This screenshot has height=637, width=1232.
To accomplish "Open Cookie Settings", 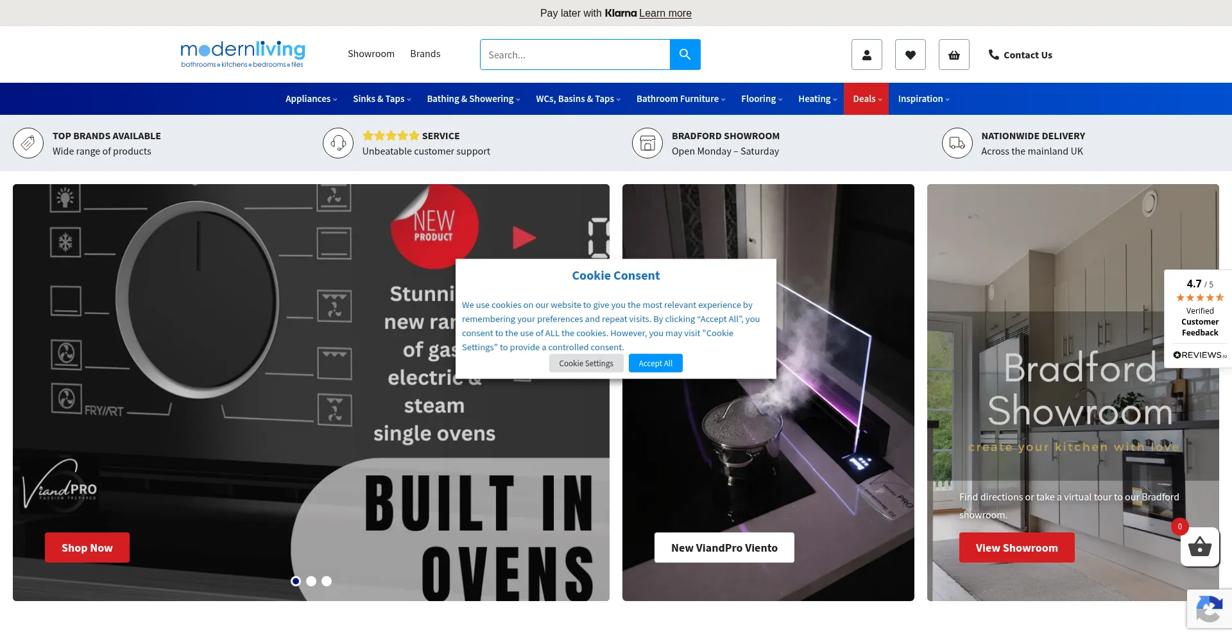I will point(586,363).
